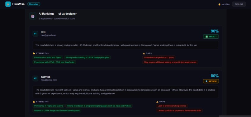Image resolution: width=251 pixels, height=117 pixels.
Task: Click 'May require additional training' gap tag
Action: (x=170, y=62)
